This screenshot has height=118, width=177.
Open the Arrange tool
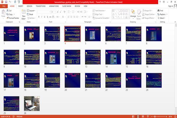pos(133,14)
